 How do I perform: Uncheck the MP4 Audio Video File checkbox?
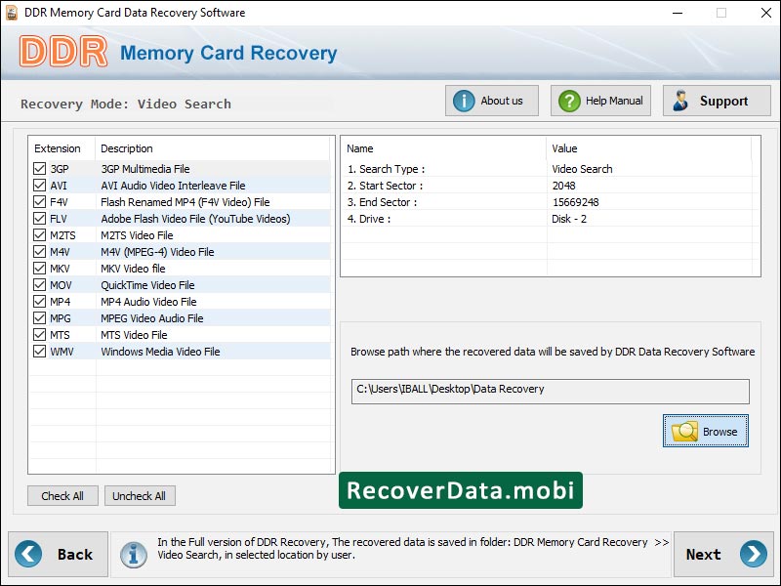(x=38, y=301)
